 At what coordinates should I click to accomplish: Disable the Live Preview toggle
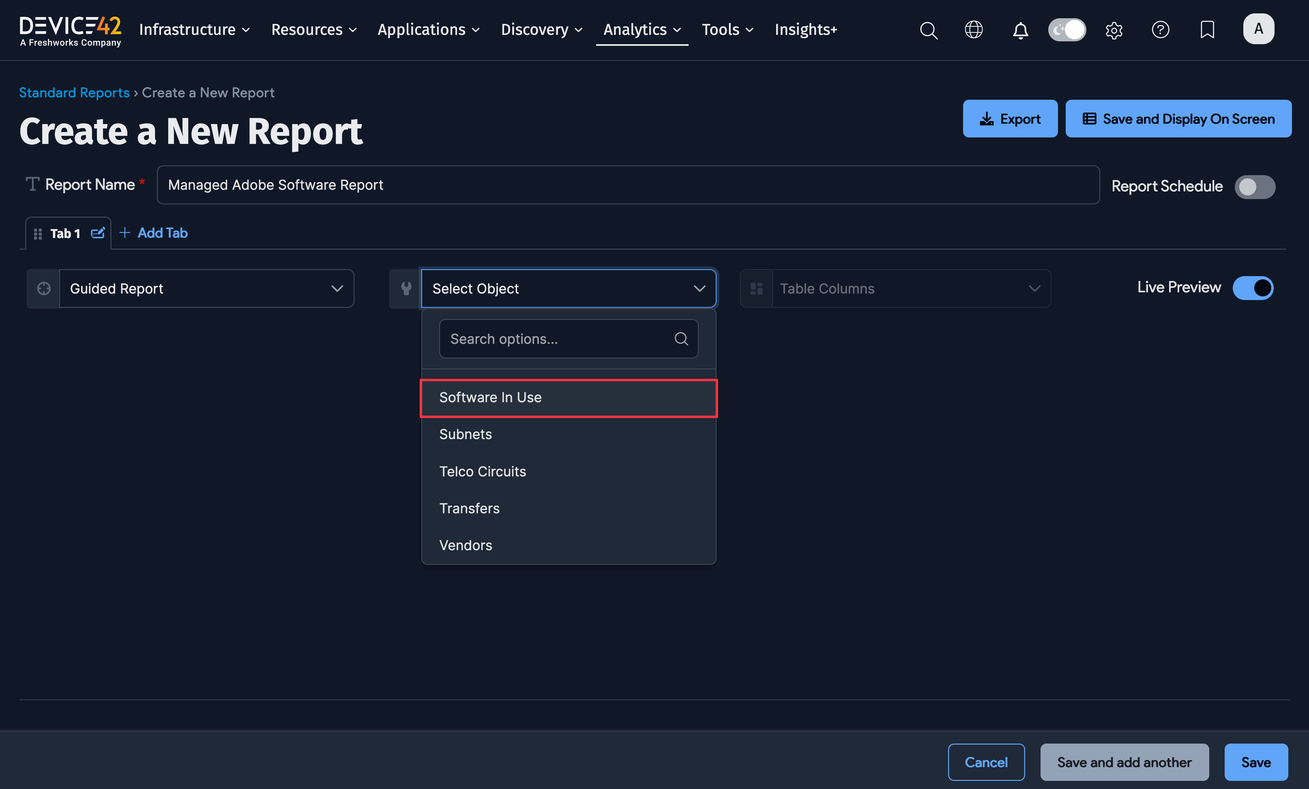(1253, 287)
